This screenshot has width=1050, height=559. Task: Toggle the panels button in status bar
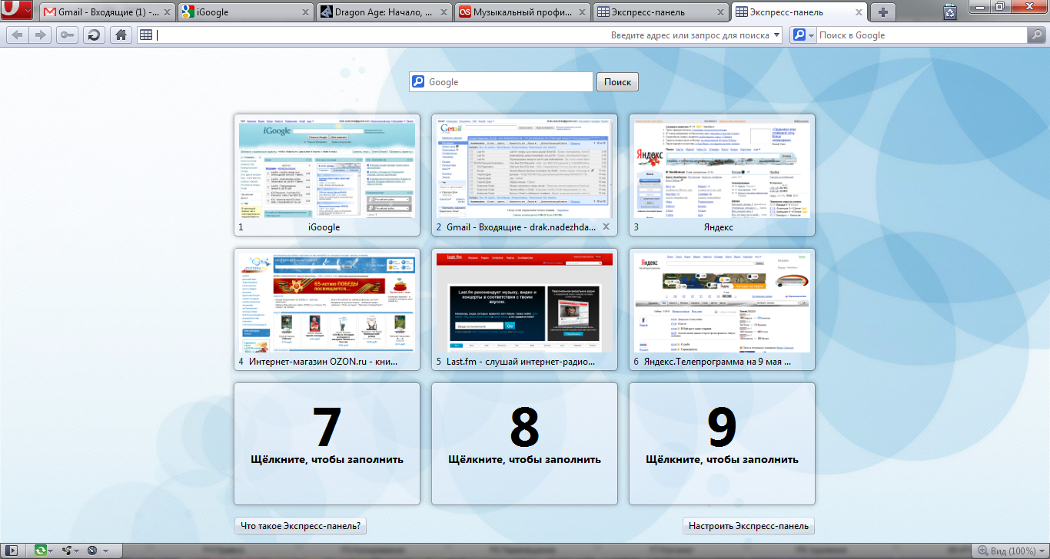point(12,551)
